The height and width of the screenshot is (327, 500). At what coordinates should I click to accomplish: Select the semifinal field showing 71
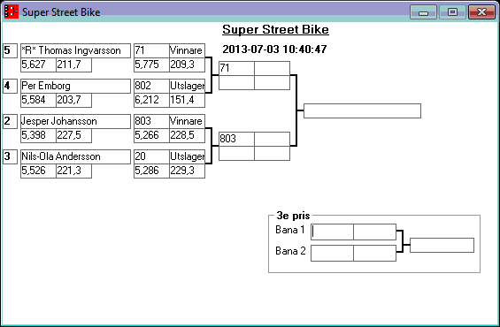[x=236, y=68]
